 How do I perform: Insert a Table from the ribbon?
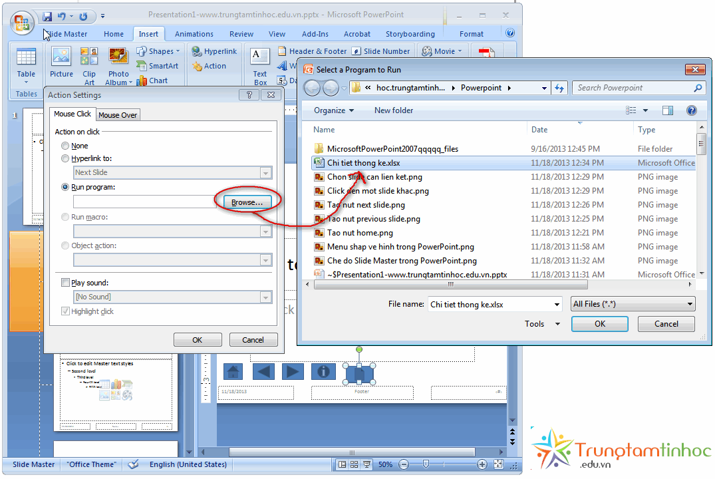26,66
